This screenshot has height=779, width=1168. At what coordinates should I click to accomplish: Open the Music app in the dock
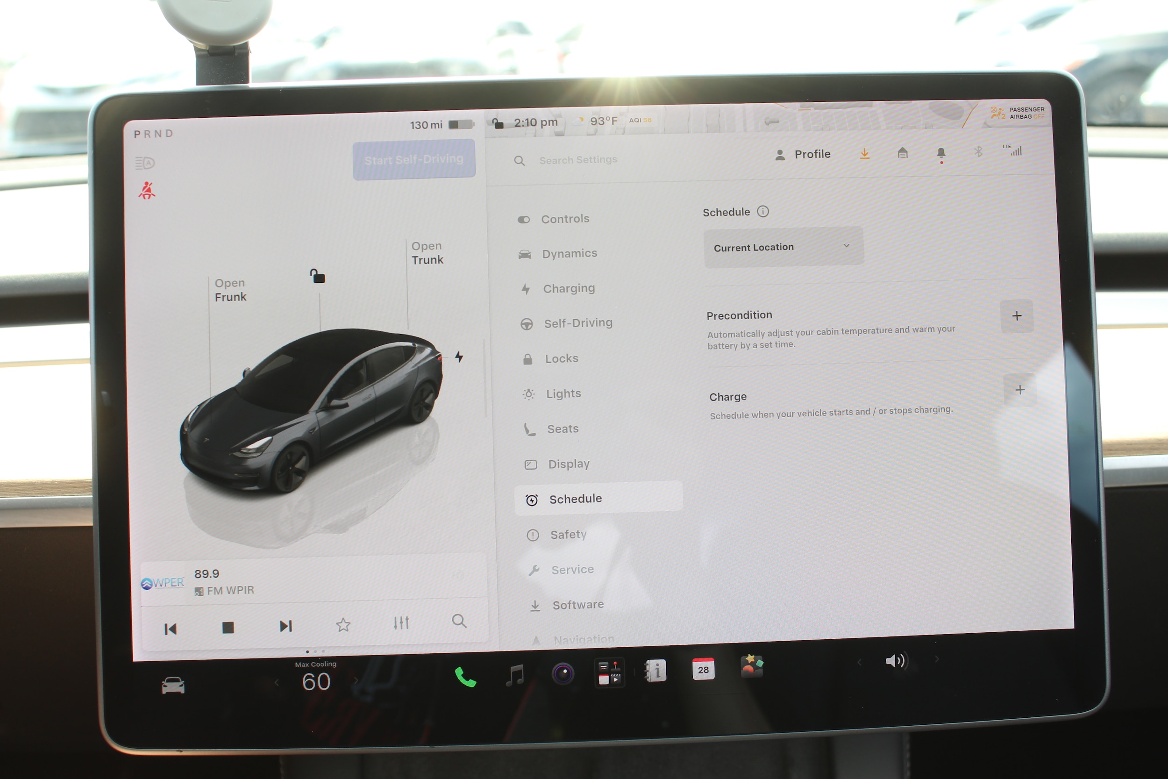click(x=515, y=675)
